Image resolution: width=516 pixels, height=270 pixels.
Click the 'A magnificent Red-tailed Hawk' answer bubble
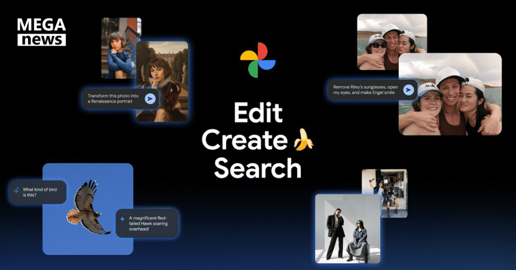tap(147, 223)
